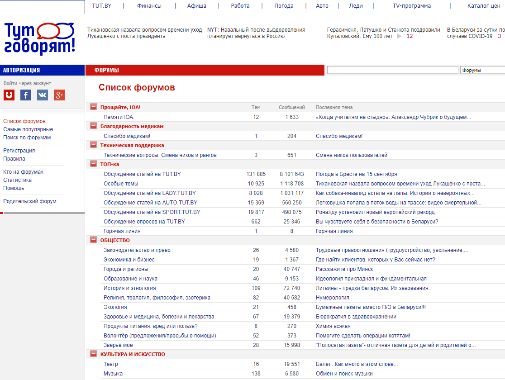Open 'Обсуждение статей на AUTO.TUT.BY' forum
505x380 pixels.
click(150, 203)
